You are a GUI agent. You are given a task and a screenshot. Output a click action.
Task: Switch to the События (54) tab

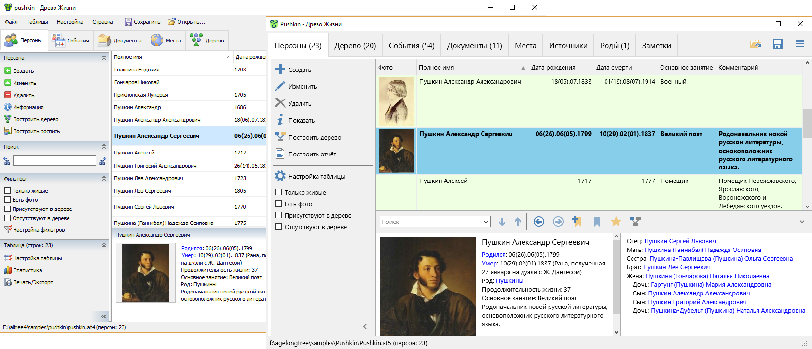(411, 46)
